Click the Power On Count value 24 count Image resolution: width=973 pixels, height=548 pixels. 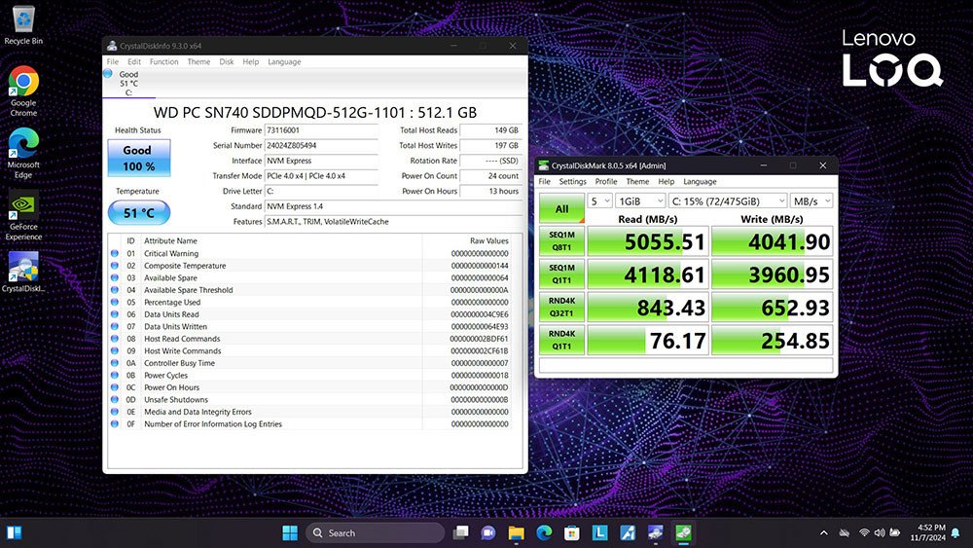coord(490,175)
